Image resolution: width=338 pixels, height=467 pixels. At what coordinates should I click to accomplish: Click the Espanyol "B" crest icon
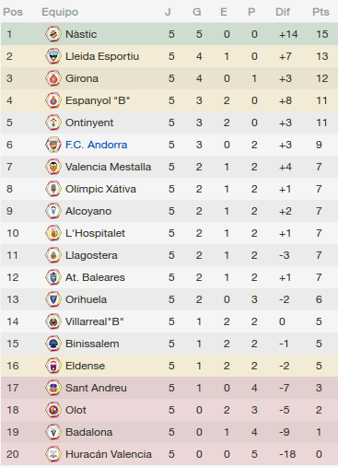point(53,100)
